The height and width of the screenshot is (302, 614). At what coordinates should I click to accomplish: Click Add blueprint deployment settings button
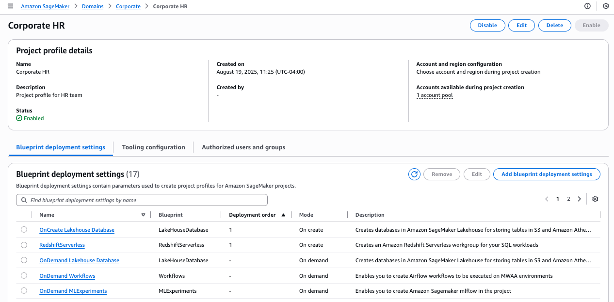(x=547, y=174)
